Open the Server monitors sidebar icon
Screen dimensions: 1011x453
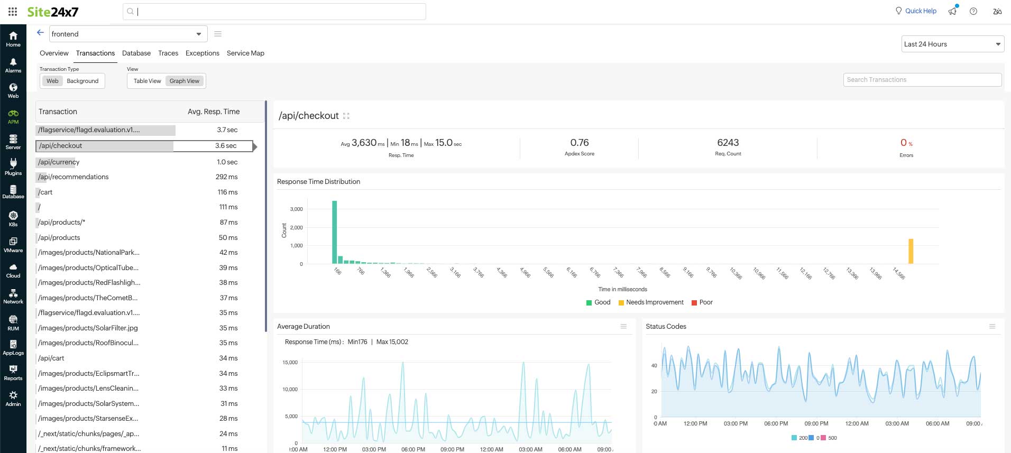(x=13, y=142)
